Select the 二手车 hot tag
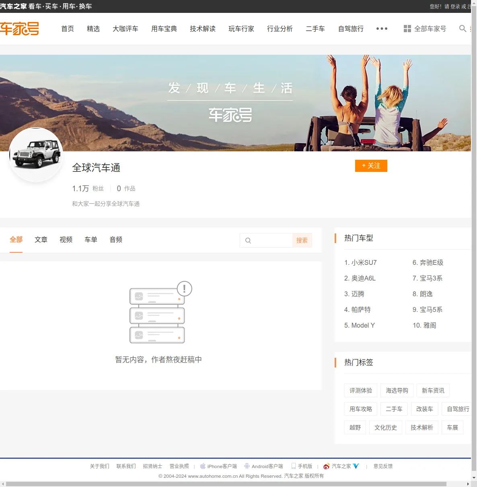The image size is (477, 487). [394, 409]
